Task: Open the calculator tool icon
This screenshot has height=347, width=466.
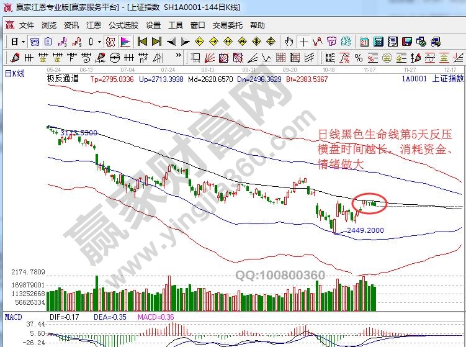Action: pyautogui.click(x=377, y=42)
